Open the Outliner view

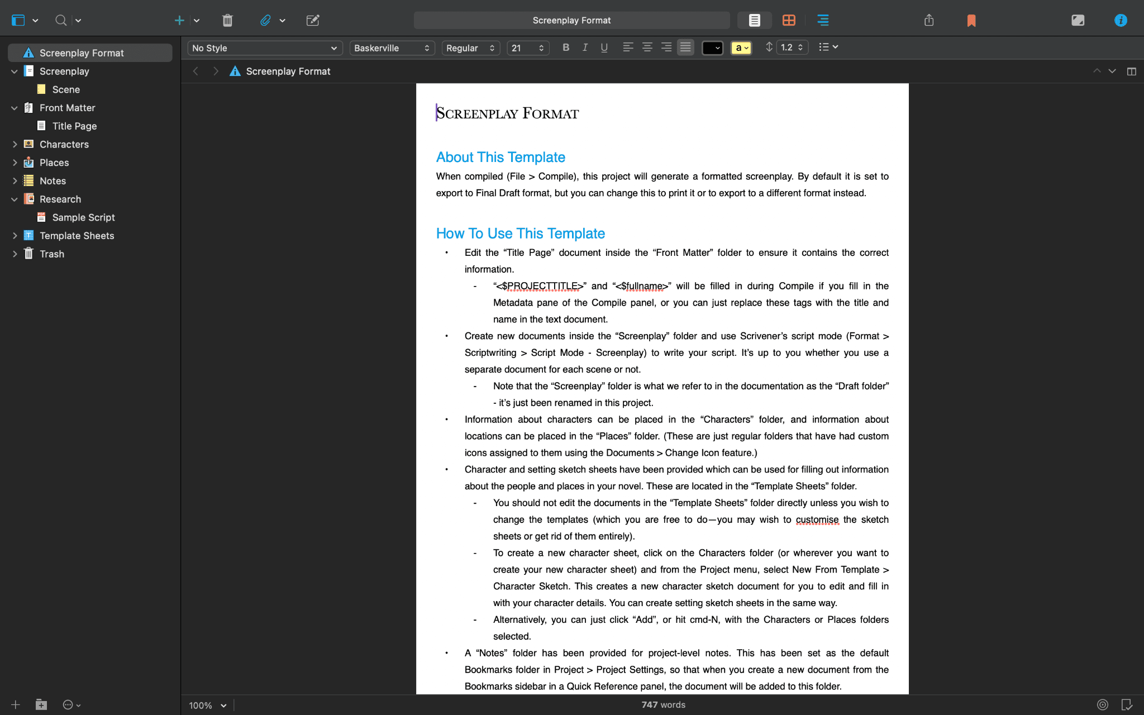point(823,20)
